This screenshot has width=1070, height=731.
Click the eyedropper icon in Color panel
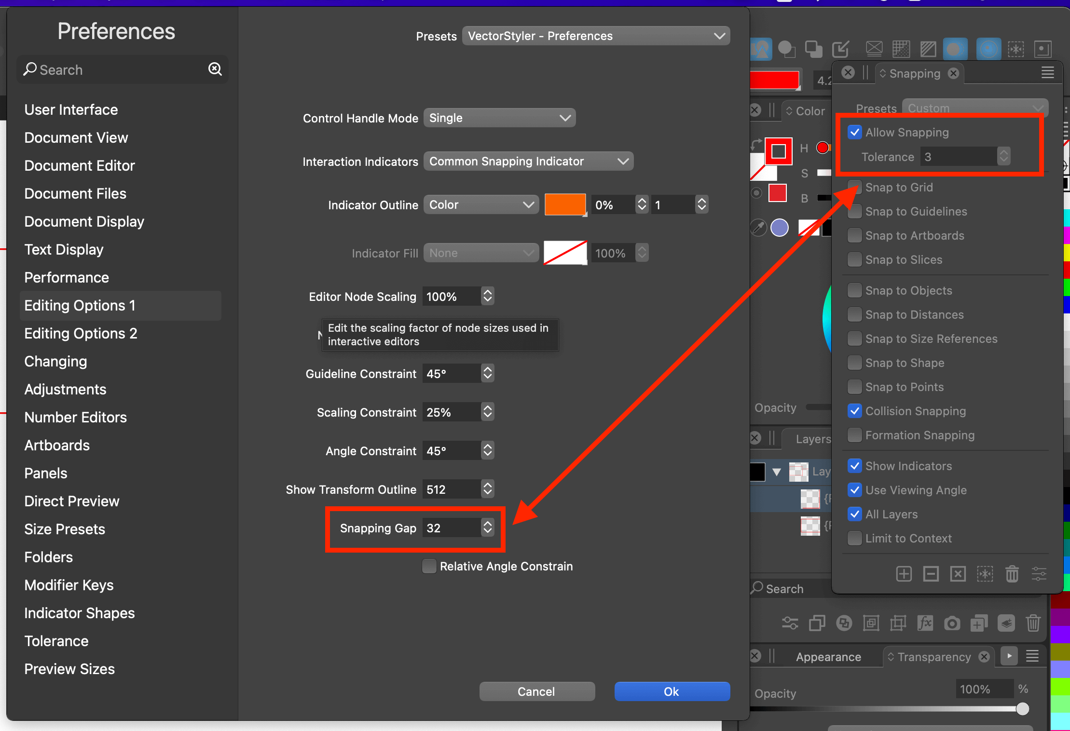[758, 227]
